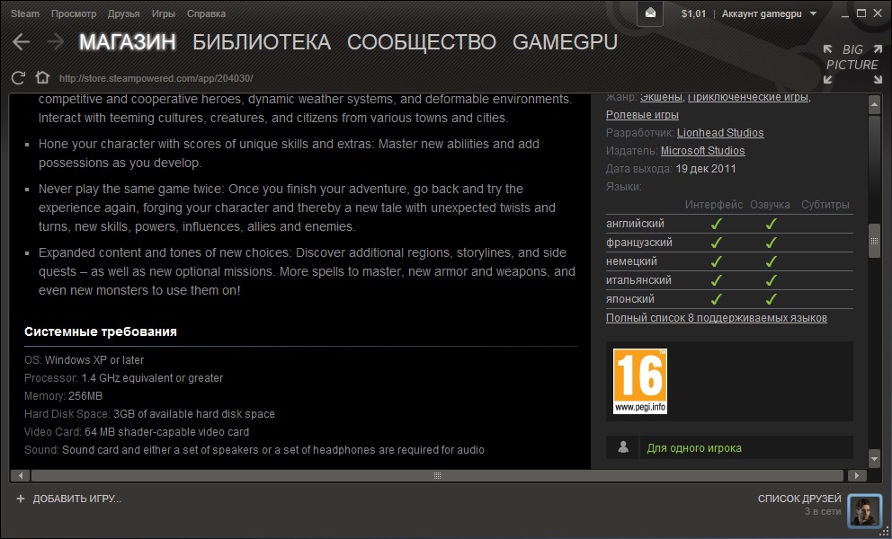Open the store home icon

coord(42,77)
